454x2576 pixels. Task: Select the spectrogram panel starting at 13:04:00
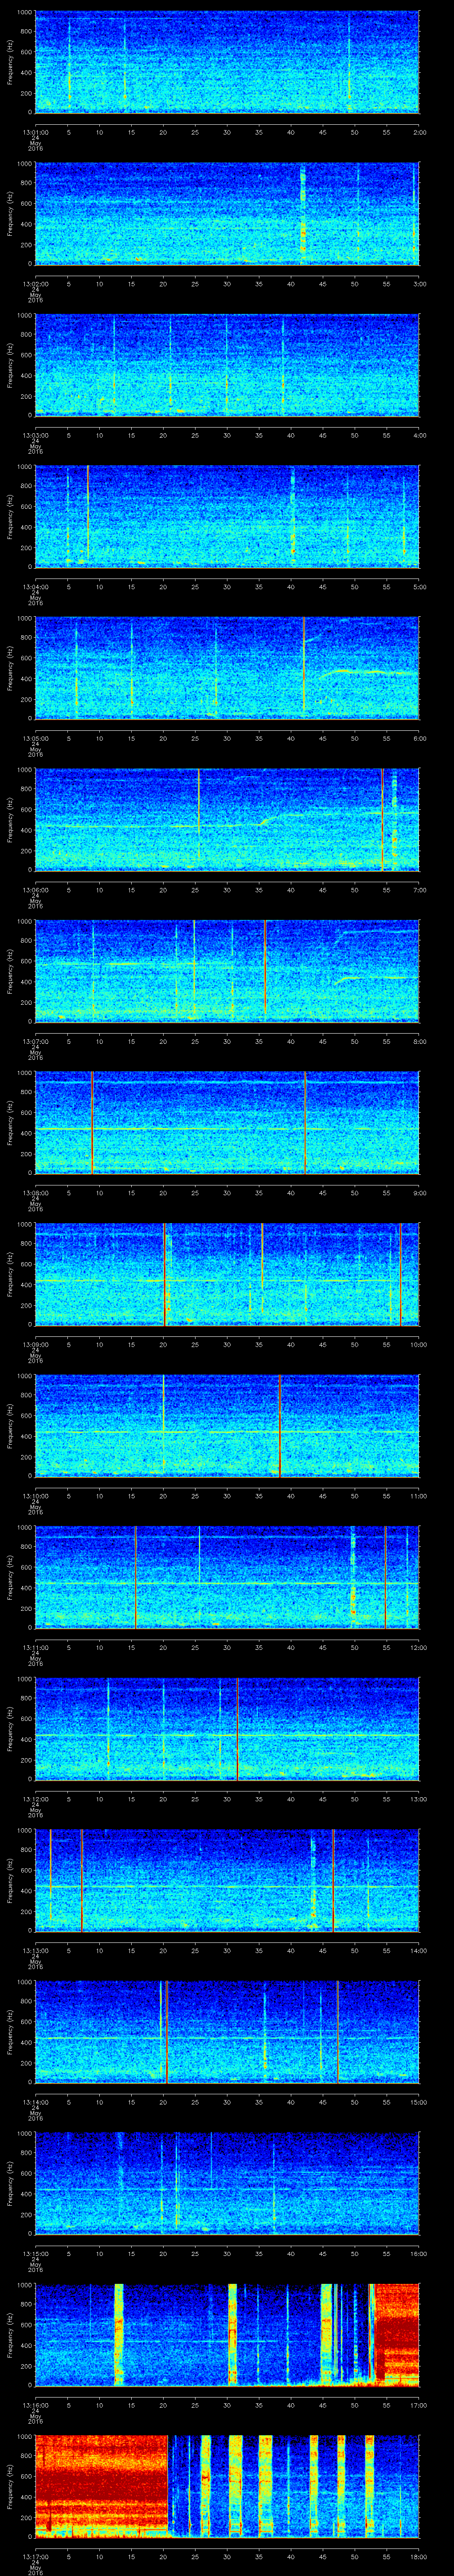tap(227, 517)
